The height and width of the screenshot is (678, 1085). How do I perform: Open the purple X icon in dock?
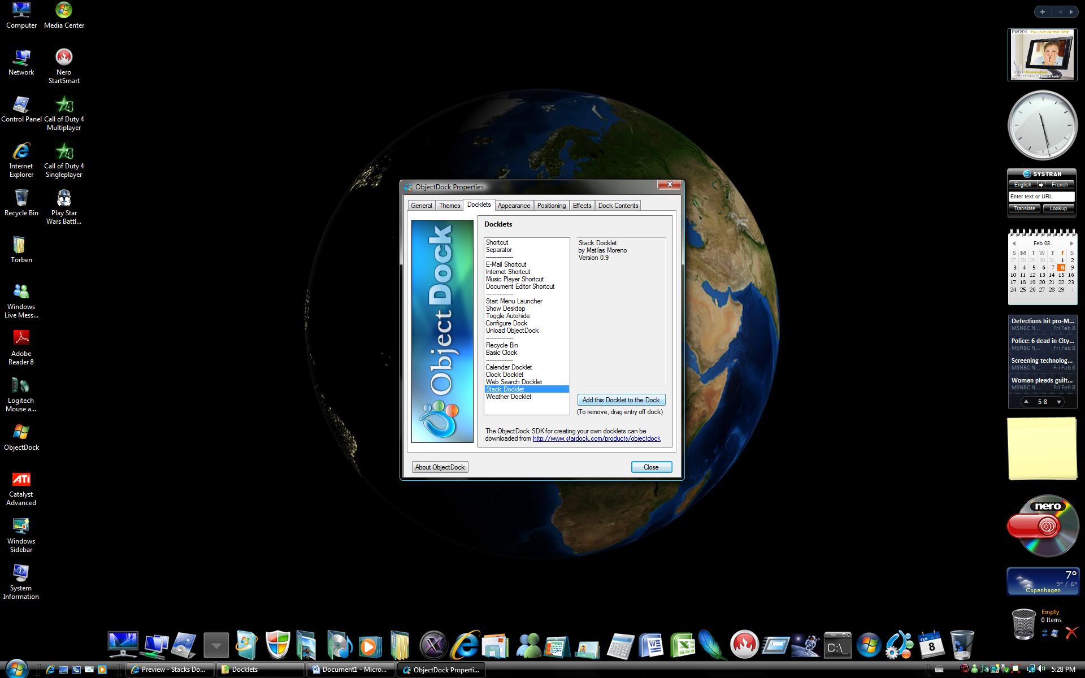433,645
